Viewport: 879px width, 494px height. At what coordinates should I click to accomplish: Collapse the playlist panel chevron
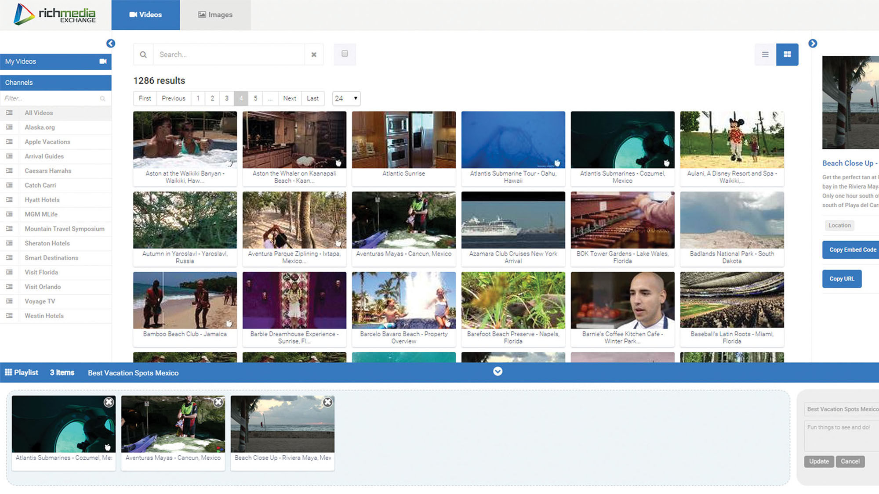coord(498,371)
